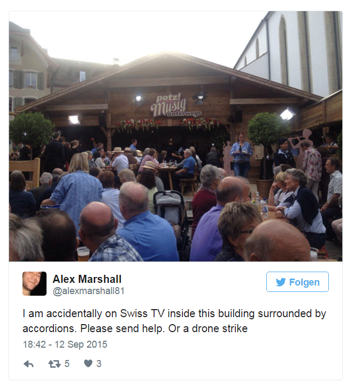Visit the @alexmarshall81 handle
The width and height of the screenshot is (354, 390).
[88, 291]
